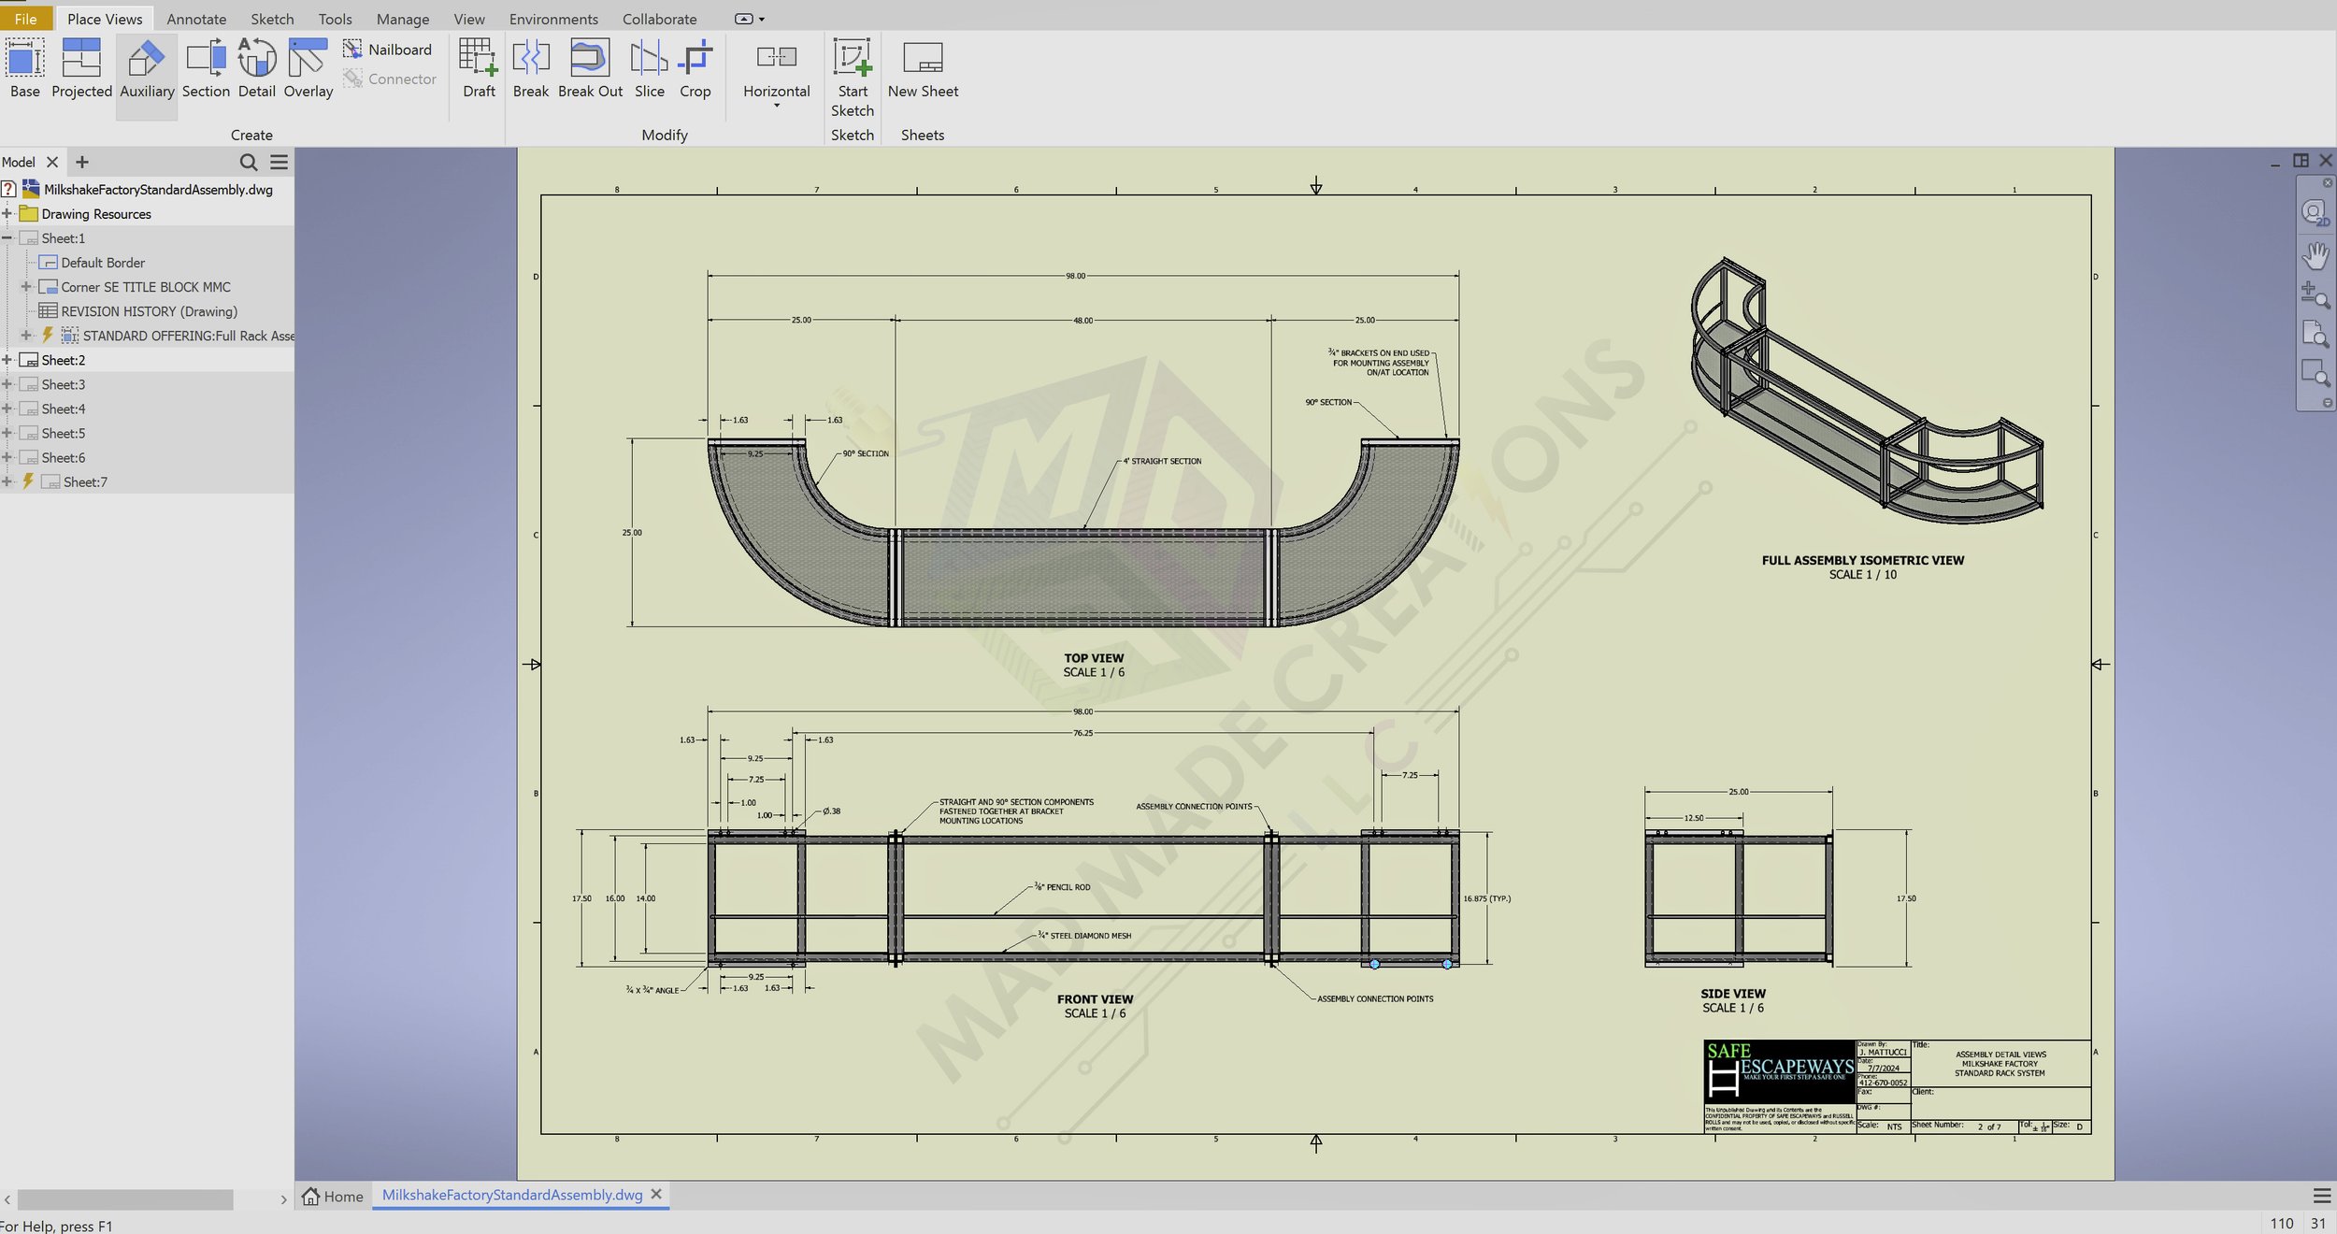
Task: Search the Model browser
Action: (x=248, y=163)
